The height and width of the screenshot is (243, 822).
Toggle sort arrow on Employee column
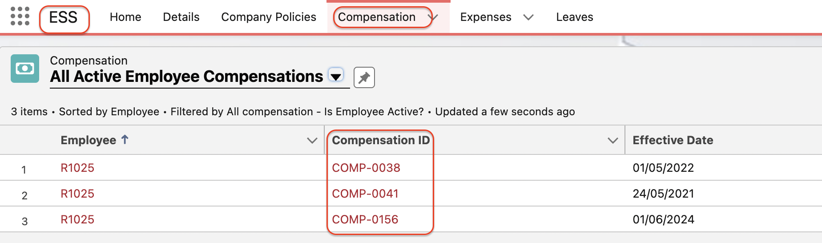(x=125, y=140)
